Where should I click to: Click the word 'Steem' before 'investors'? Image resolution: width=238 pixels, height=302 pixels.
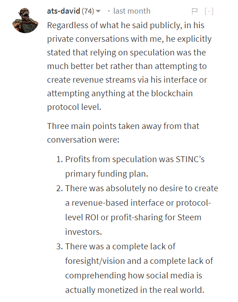tap(189, 218)
